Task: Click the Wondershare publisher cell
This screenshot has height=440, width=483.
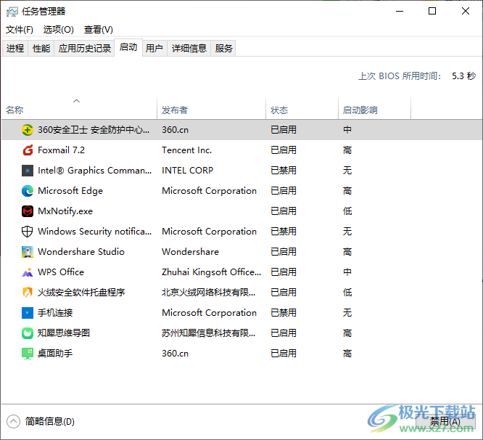Action: pos(190,252)
